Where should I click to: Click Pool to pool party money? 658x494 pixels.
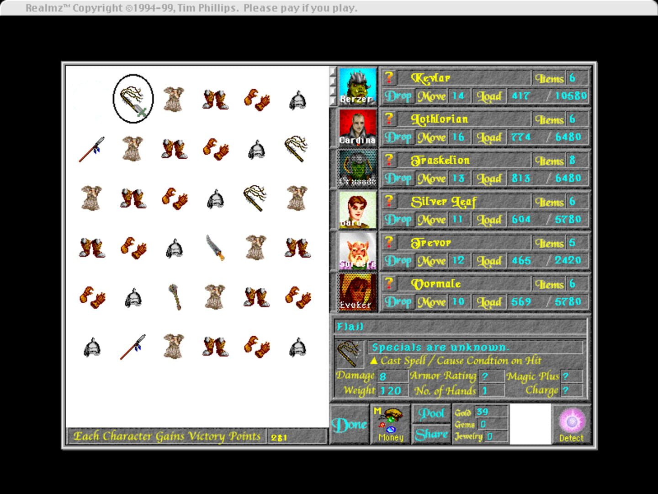click(x=430, y=413)
